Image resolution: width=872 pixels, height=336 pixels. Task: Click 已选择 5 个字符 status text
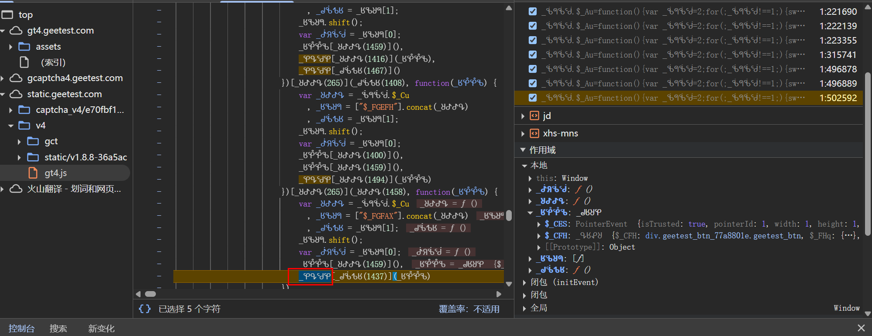[190, 309]
